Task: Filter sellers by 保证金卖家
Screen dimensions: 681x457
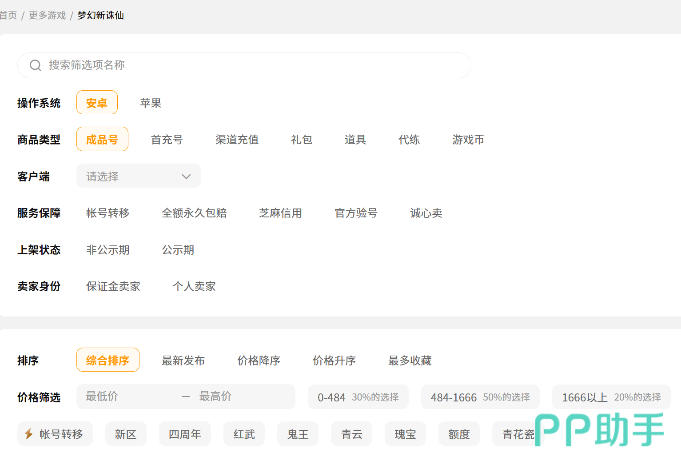Action: tap(113, 286)
